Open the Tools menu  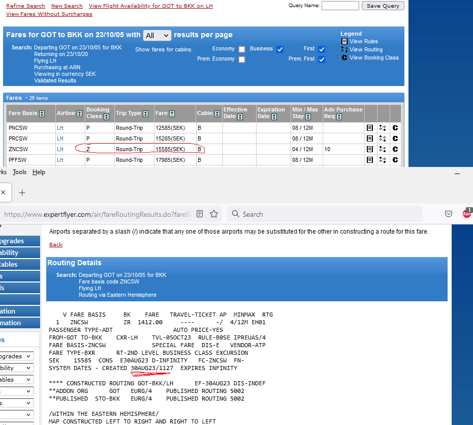[x=19, y=172]
